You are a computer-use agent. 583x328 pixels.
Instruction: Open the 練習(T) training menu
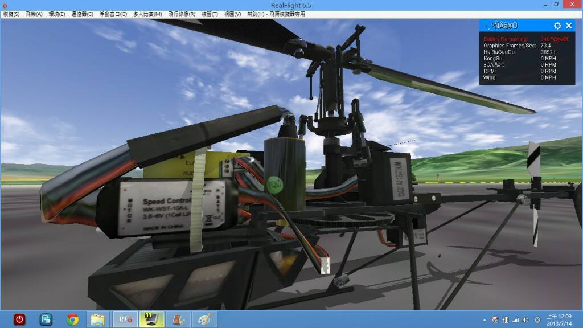click(x=210, y=14)
